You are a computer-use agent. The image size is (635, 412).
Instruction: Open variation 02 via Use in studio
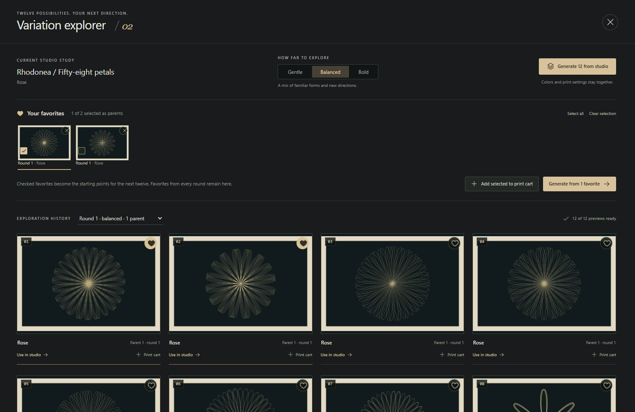click(184, 355)
